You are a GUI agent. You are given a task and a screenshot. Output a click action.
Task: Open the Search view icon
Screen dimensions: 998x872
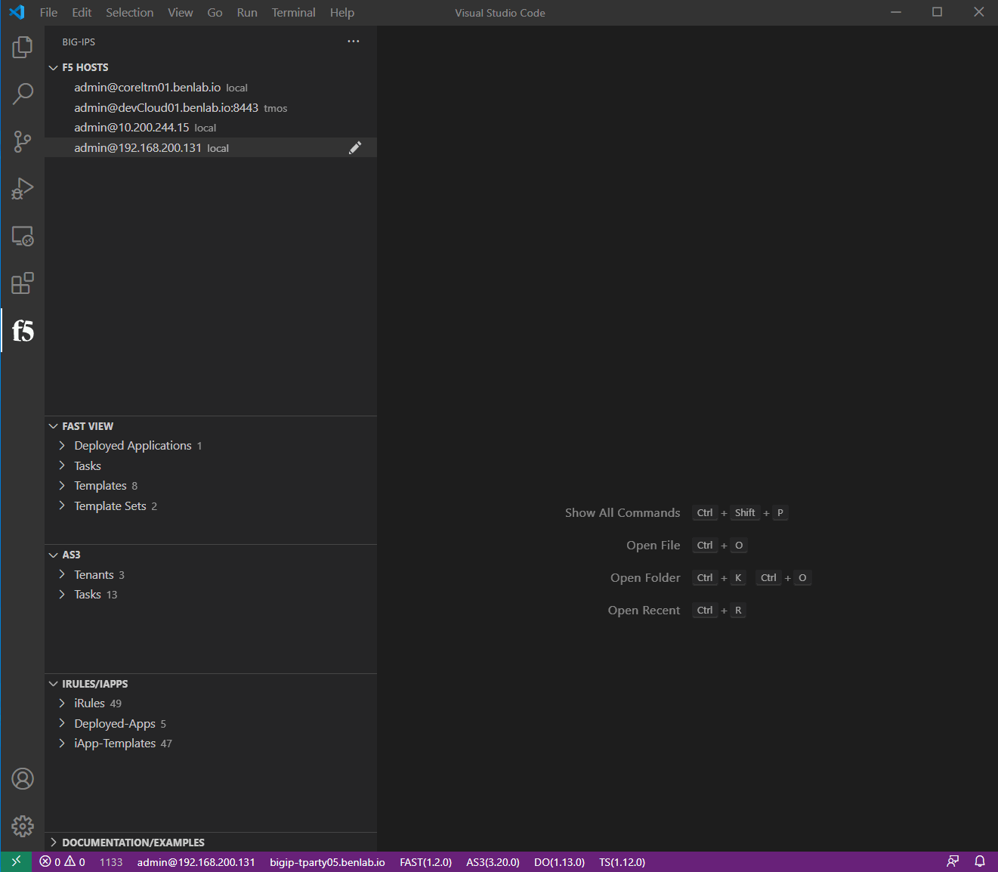(x=23, y=94)
